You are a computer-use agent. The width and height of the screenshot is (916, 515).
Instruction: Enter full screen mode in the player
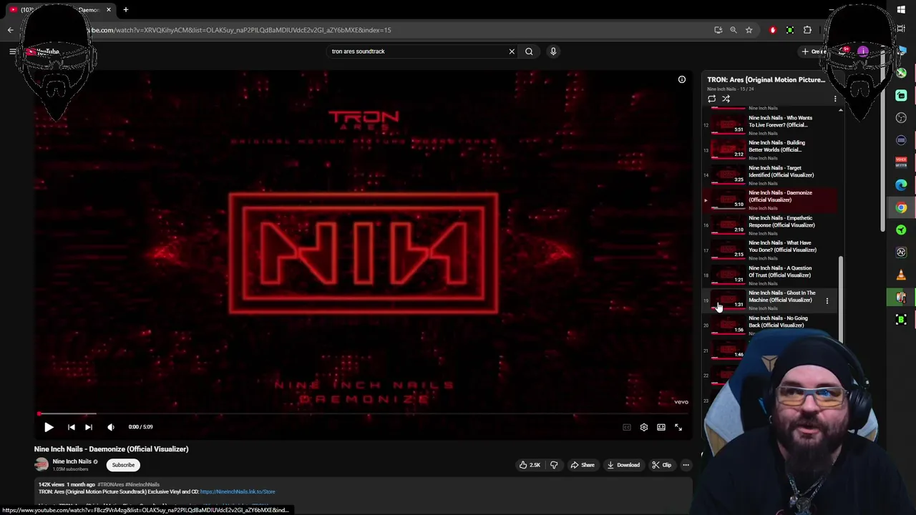point(678,427)
